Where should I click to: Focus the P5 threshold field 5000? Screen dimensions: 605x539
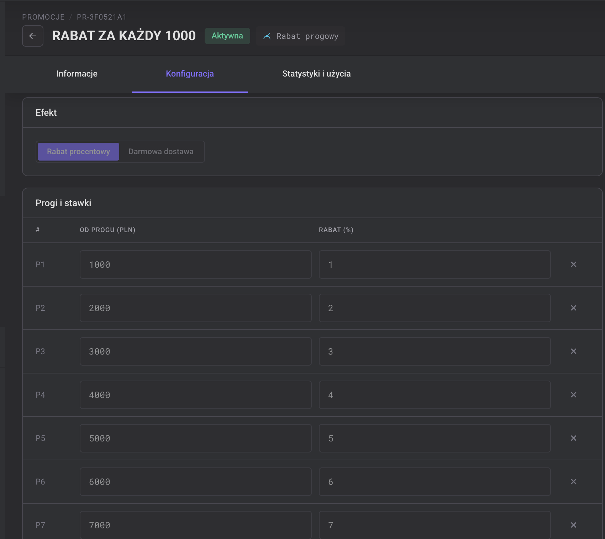point(196,438)
